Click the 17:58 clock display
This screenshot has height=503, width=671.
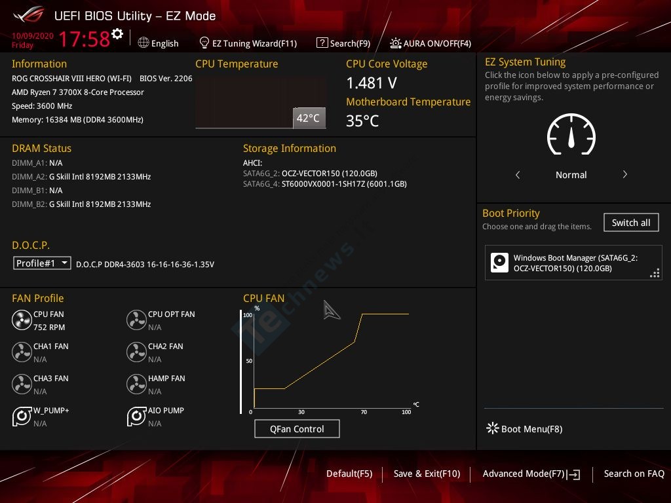pyautogui.click(x=85, y=39)
